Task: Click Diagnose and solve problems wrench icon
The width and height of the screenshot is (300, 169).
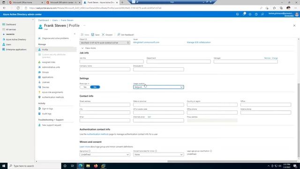Action: point(39,38)
